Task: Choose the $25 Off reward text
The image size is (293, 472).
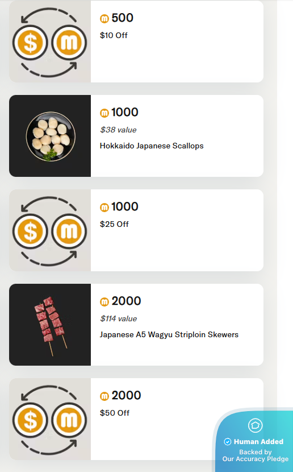Action: [x=114, y=224]
